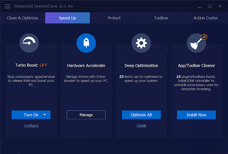Open the Configure link under Turbo Boost
The width and height of the screenshot is (228, 154).
pos(31,126)
